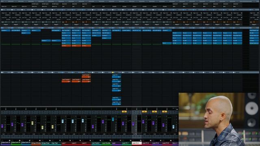This screenshot has height=146, width=260.
Task: Open the orange bottom insert on Lead 3 channel
Action: point(87,46)
